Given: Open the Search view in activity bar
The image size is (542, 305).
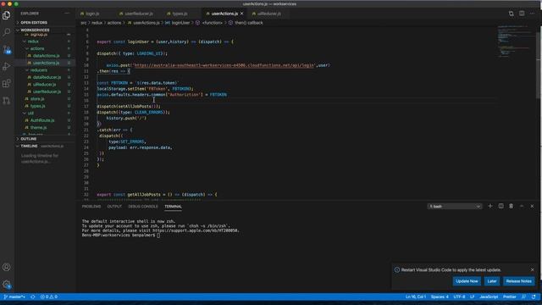Looking at the screenshot, I should pyautogui.click(x=7, y=32).
